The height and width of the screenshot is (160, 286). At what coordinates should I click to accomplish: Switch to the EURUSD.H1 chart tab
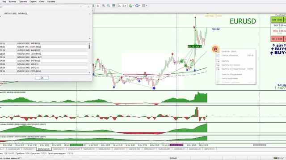(x=29, y=149)
